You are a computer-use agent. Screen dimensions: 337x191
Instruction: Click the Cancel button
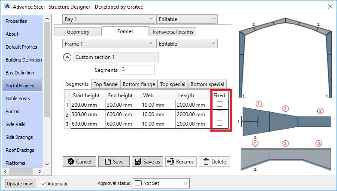79,161
